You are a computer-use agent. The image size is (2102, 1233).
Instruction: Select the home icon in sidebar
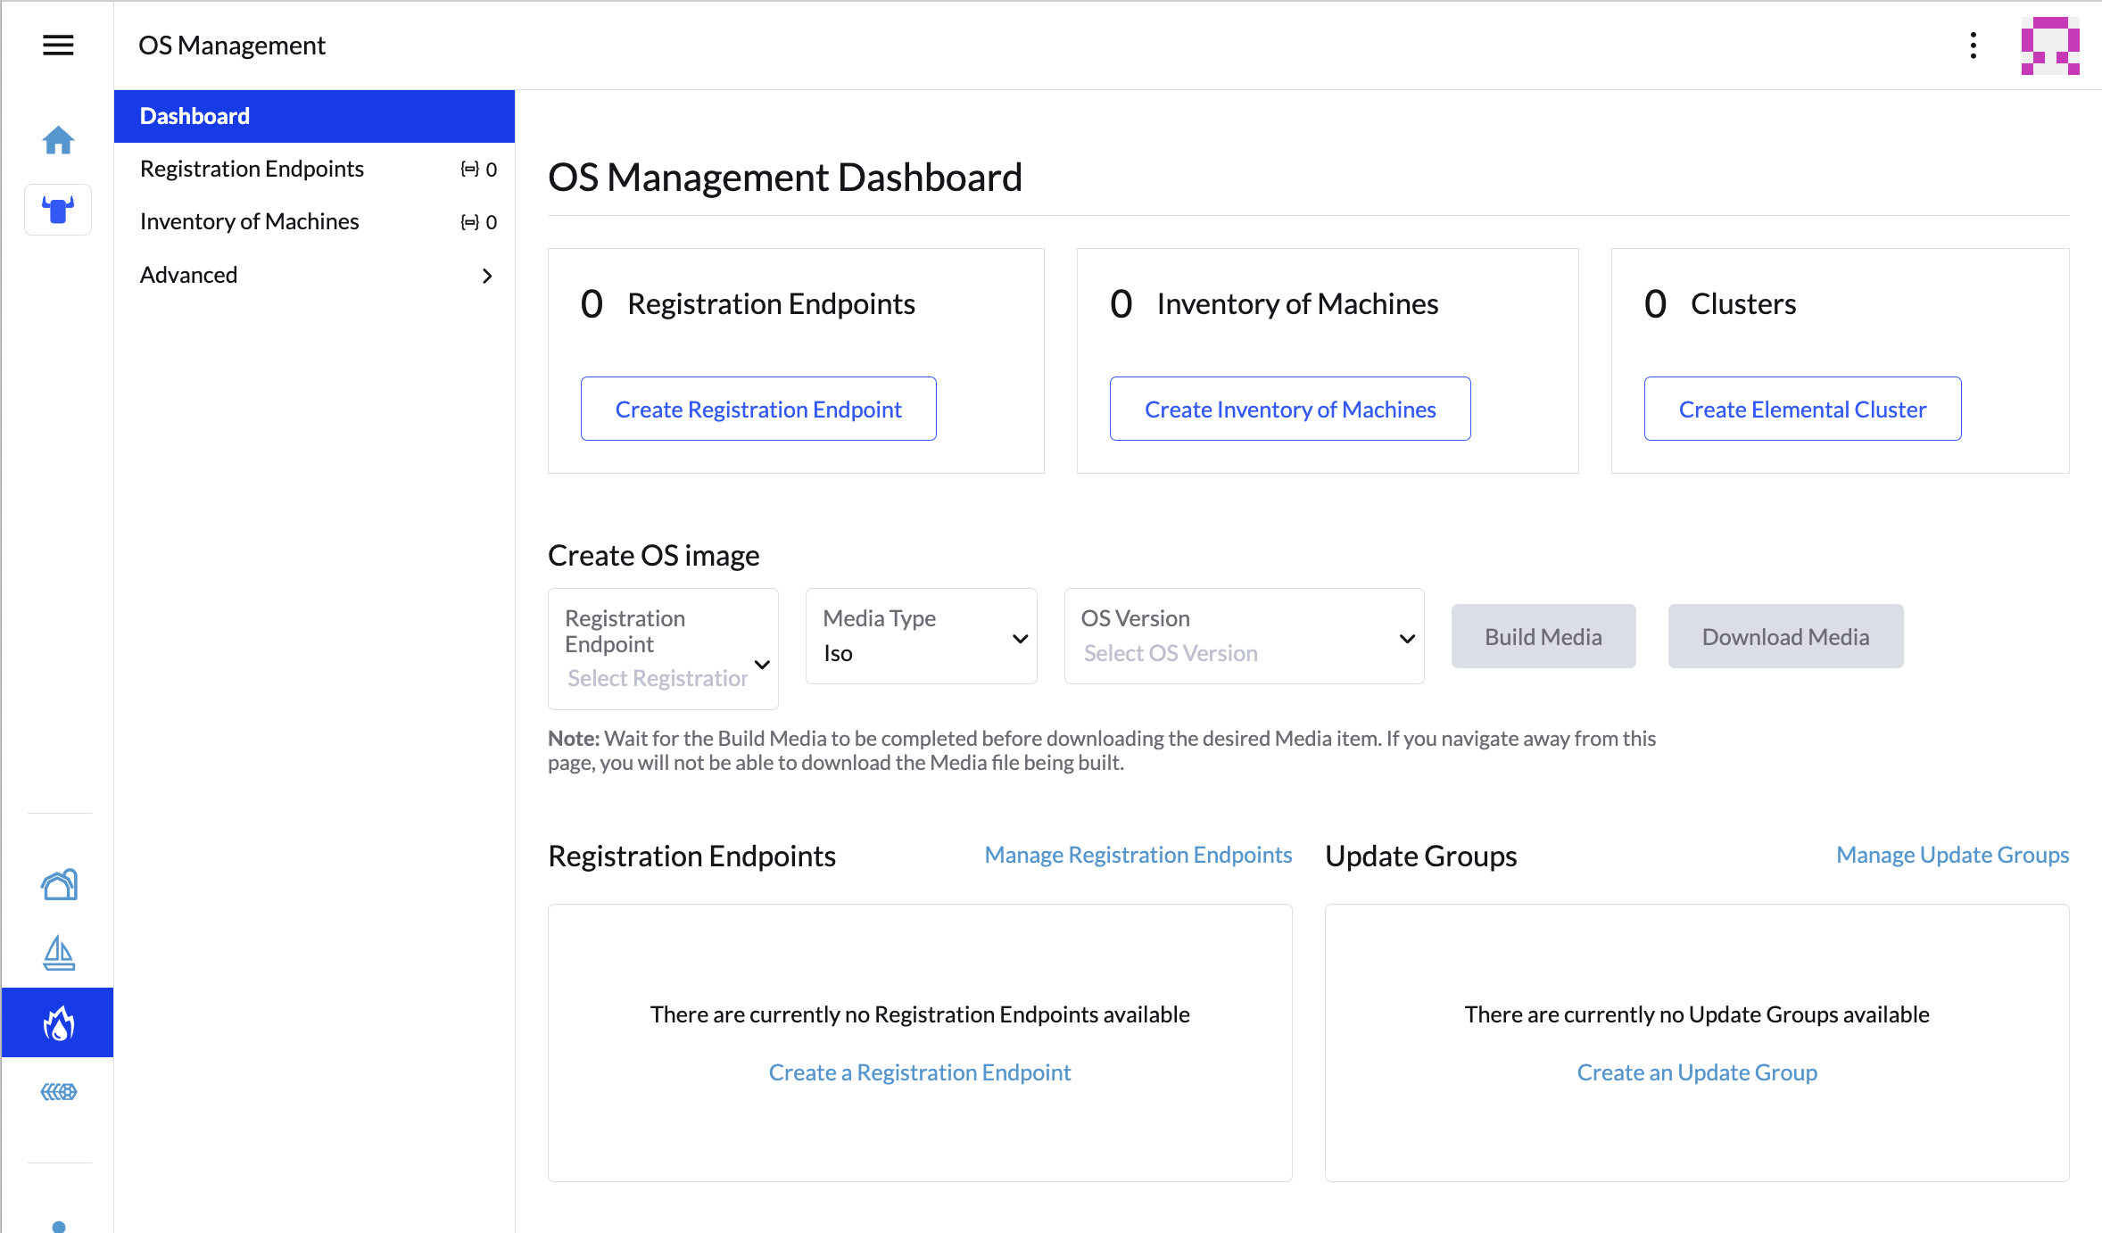57,140
